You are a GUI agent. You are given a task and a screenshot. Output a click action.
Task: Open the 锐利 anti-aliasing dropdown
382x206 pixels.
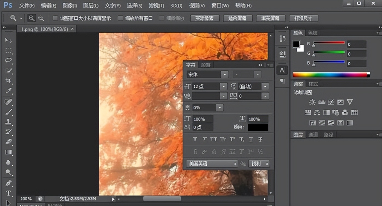coord(259,164)
